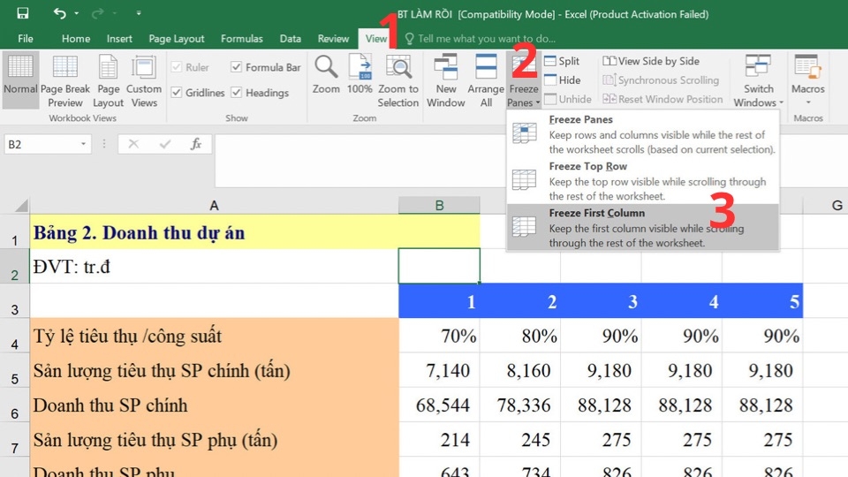Click 'Sản lượng tiêu thụ SP phụ (tấn)' cell

pyautogui.click(x=214, y=440)
